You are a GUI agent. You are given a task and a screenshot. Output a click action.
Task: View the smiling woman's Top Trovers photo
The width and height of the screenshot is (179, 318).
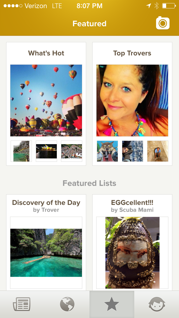click(132, 100)
